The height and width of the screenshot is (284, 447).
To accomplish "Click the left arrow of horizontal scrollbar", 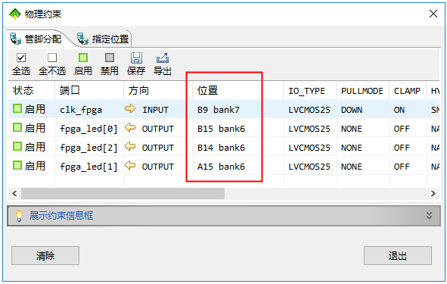I will pyautogui.click(x=14, y=194).
